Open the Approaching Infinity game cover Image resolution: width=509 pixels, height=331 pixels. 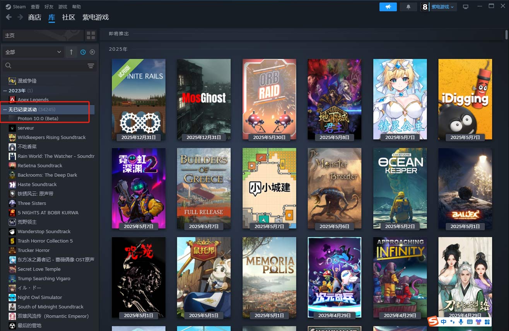tap(400, 278)
